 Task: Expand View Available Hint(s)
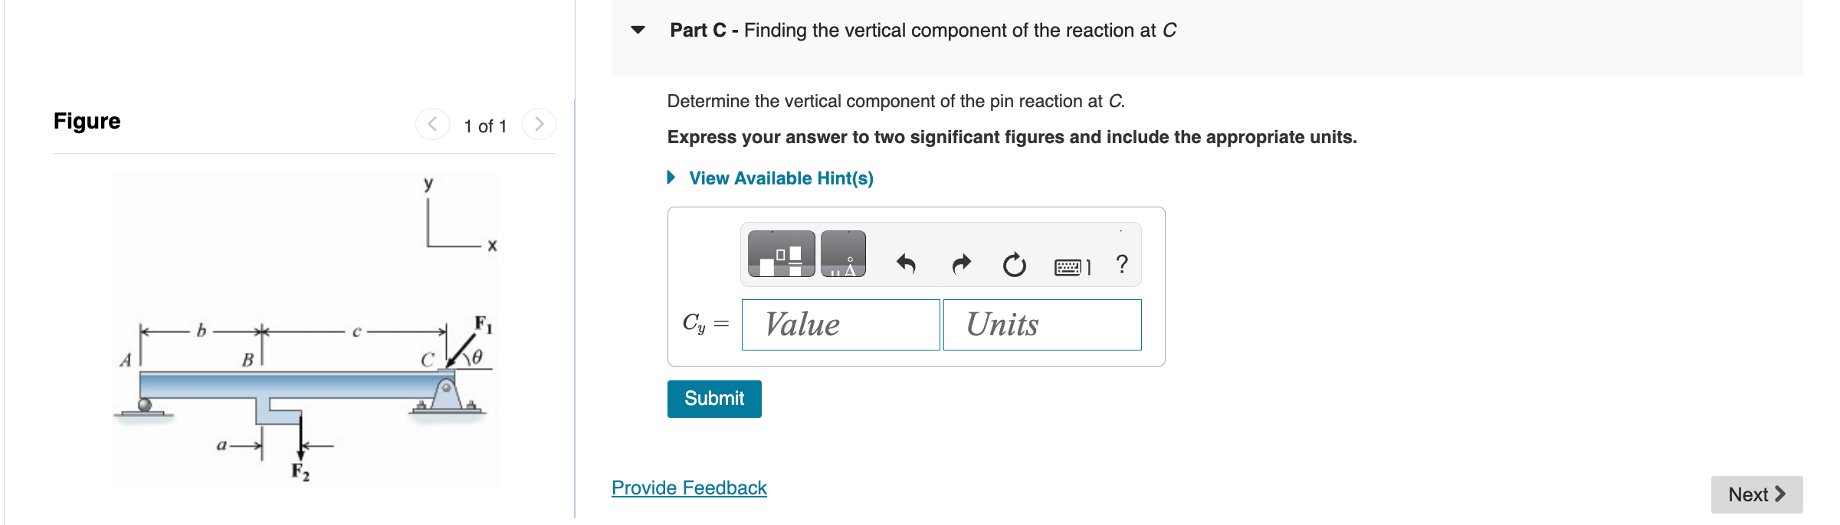click(x=777, y=178)
